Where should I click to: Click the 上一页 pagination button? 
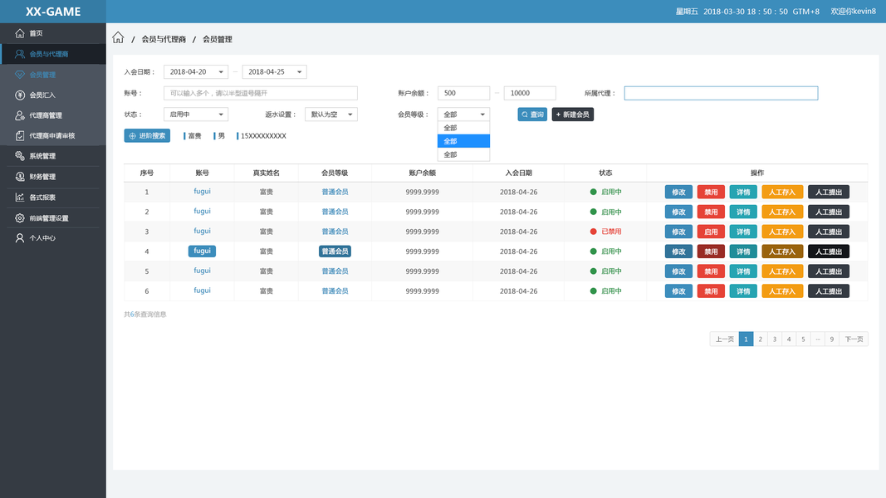[x=724, y=339]
